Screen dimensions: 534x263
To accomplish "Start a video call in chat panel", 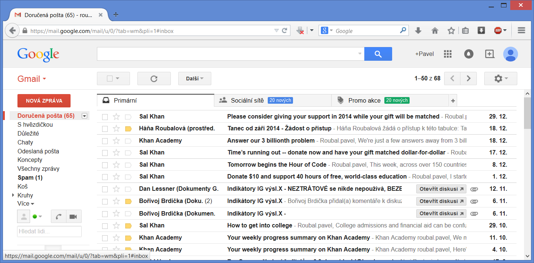I will 74,217.
